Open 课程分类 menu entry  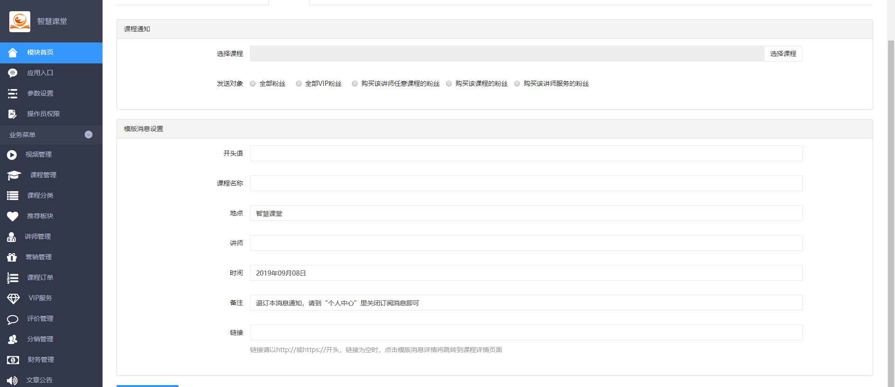click(x=51, y=196)
